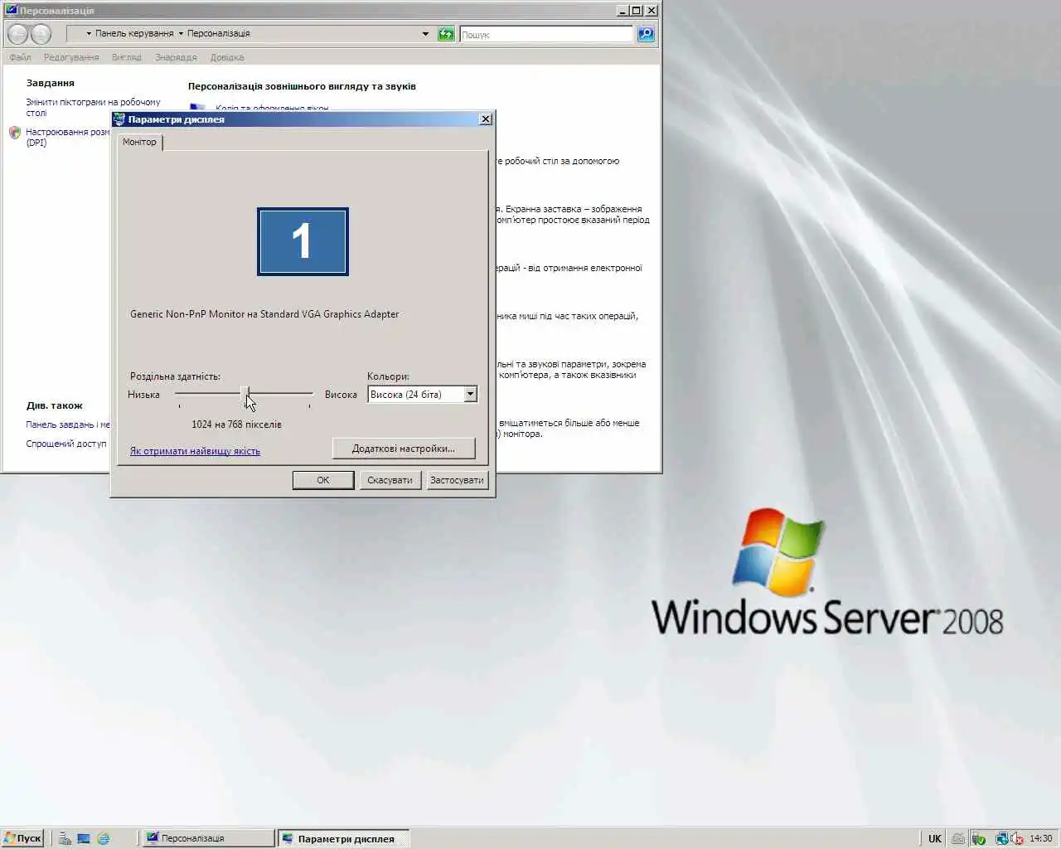Viewport: 1061px width, 849px height.
Task: Select the Монітор tab
Action: tap(139, 143)
